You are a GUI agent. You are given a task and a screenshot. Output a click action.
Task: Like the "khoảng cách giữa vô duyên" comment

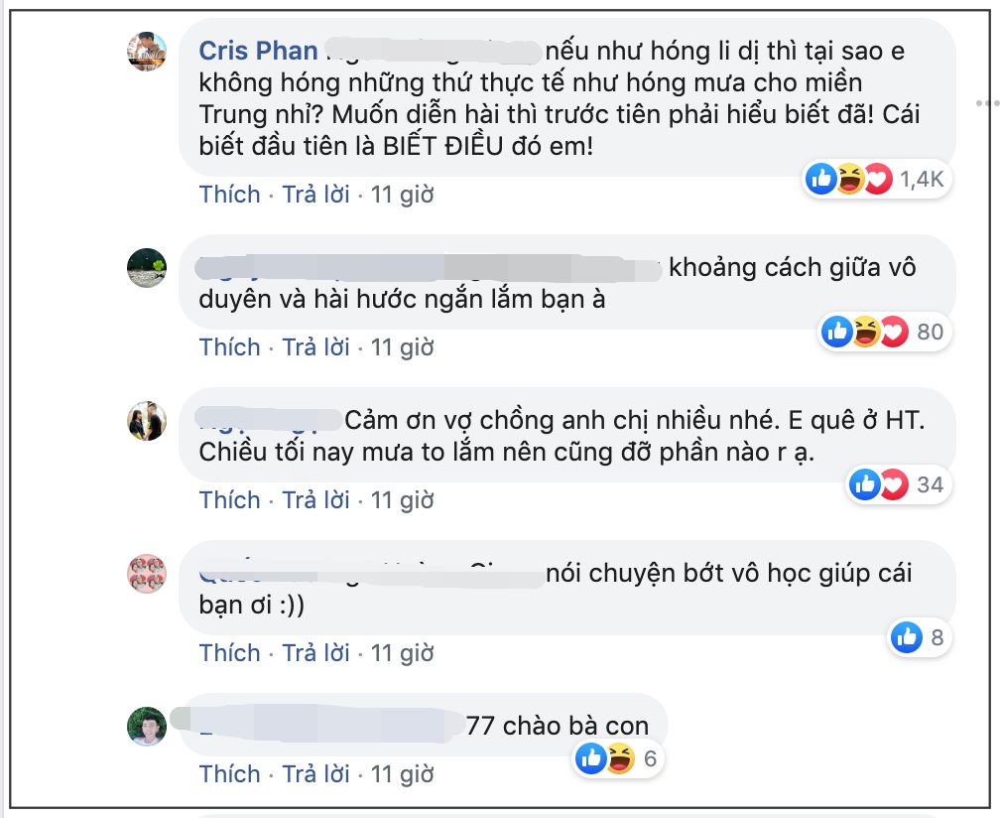point(229,347)
